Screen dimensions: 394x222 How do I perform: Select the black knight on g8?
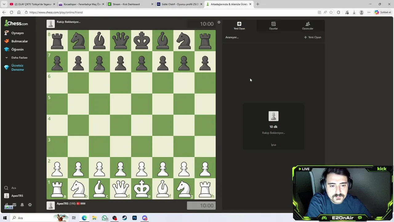(184, 40)
